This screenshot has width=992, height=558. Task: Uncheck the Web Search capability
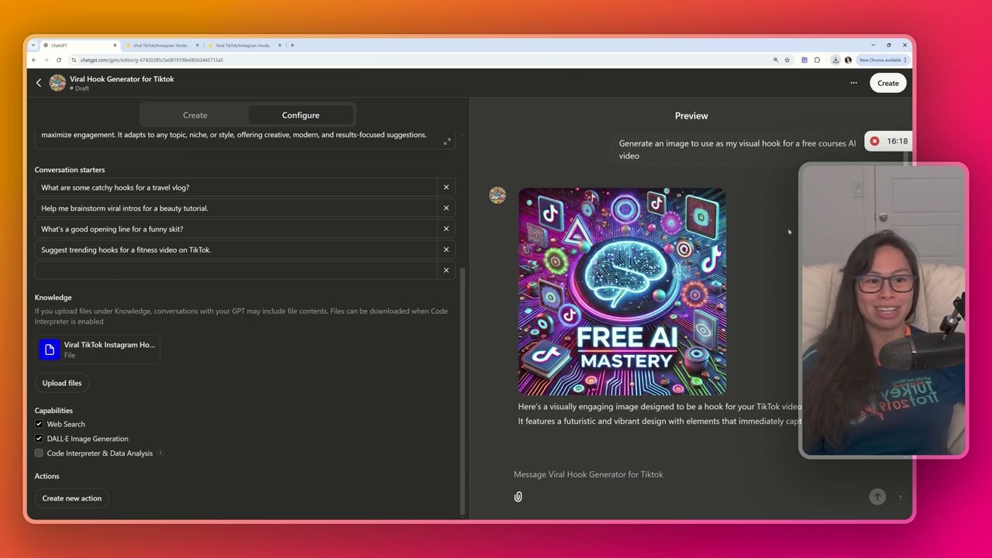tap(39, 424)
